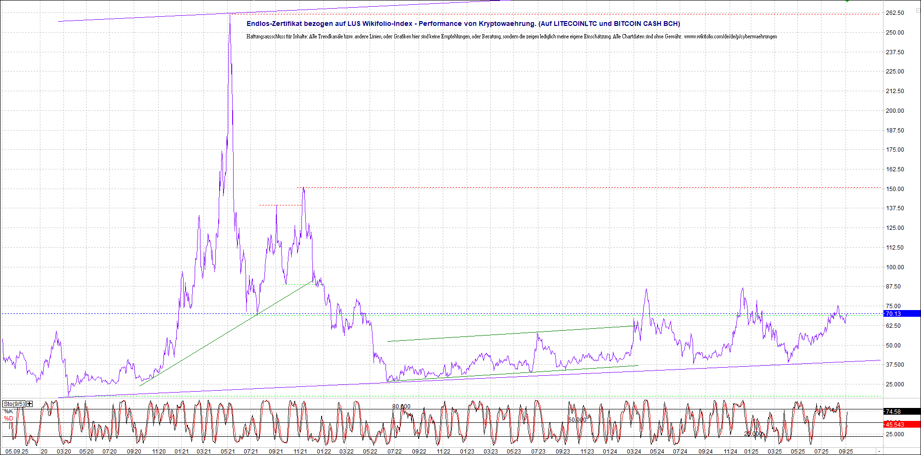Click the 05|21 time axis label
The height and width of the screenshot is (455, 921).
[x=228, y=451]
